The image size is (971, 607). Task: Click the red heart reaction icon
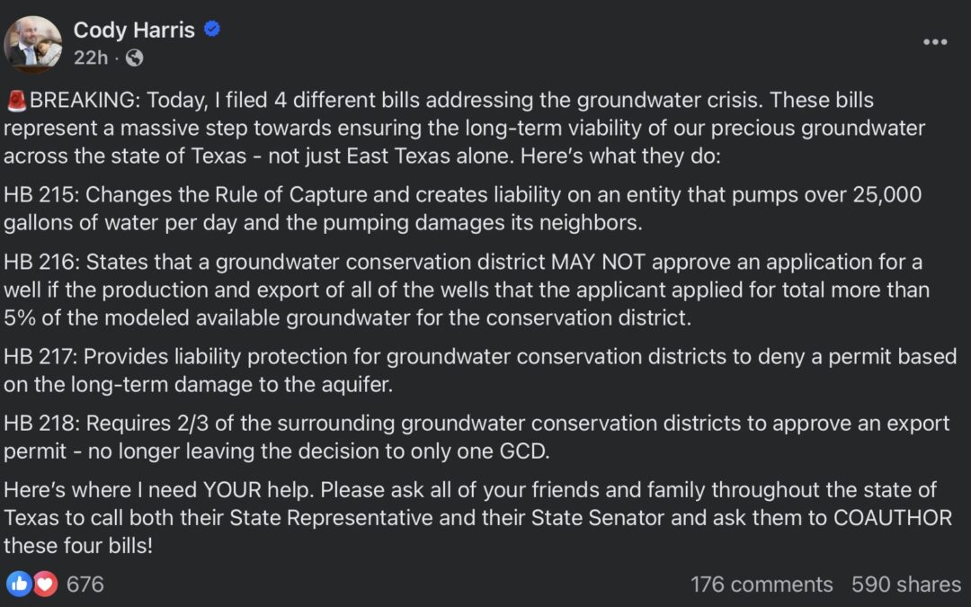[45, 584]
